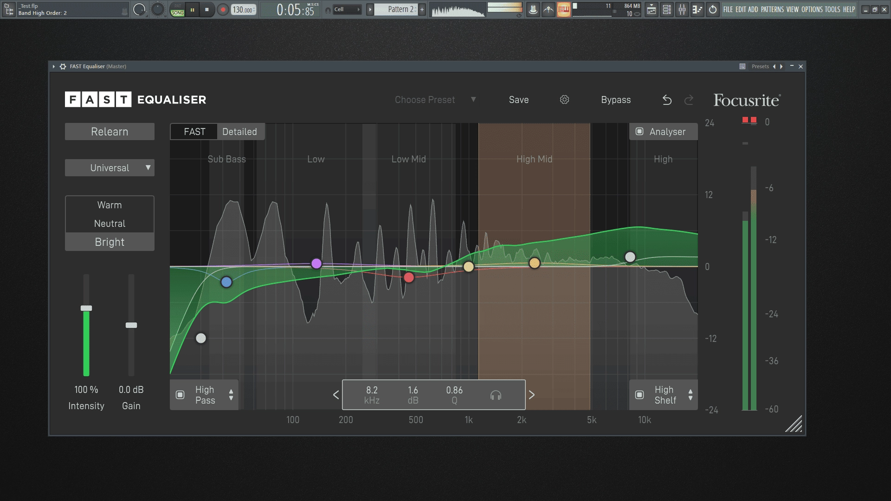
Task: Open the Piano roll icon
Action: click(697, 9)
